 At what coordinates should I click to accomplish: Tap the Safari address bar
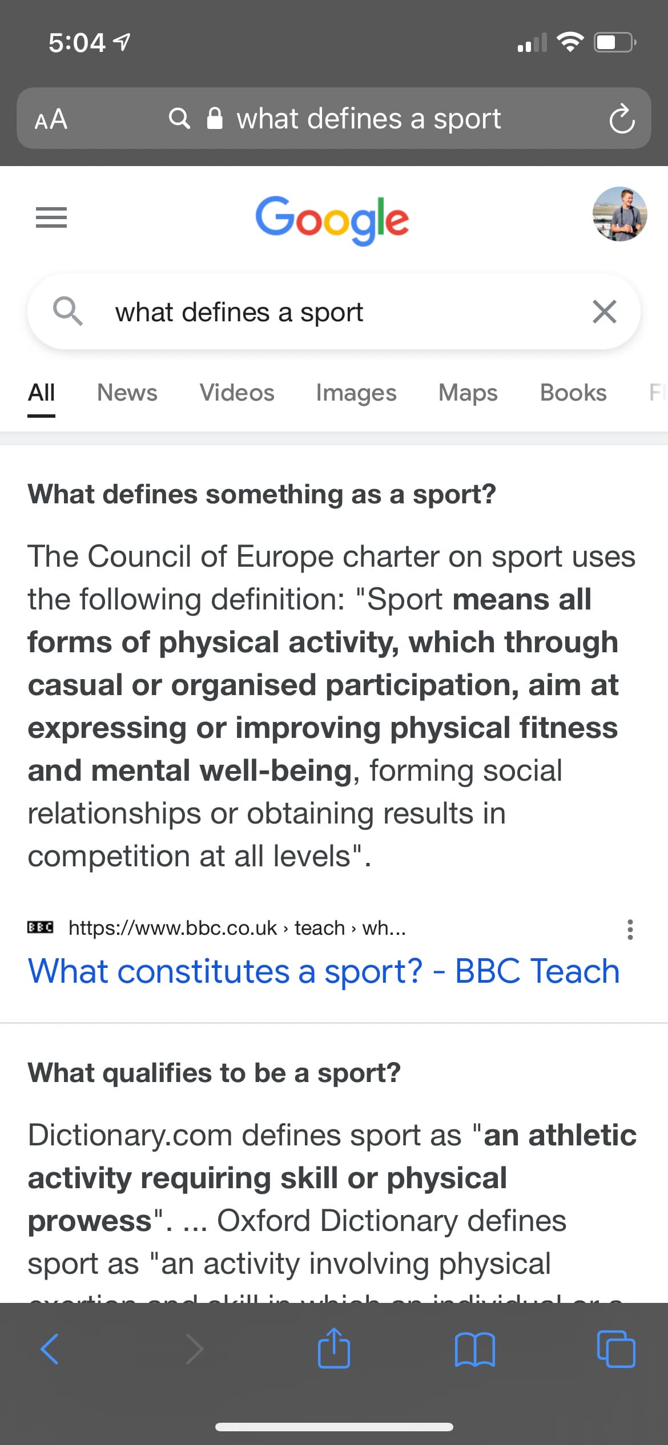tap(368, 119)
